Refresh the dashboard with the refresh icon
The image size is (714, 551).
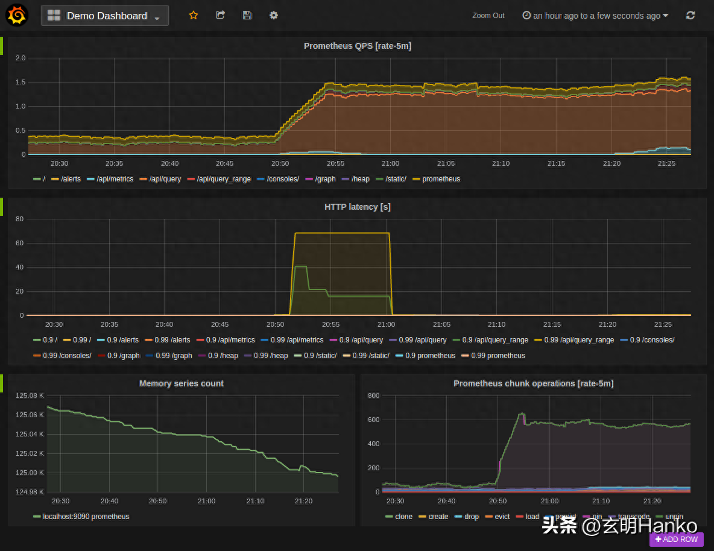coord(690,16)
